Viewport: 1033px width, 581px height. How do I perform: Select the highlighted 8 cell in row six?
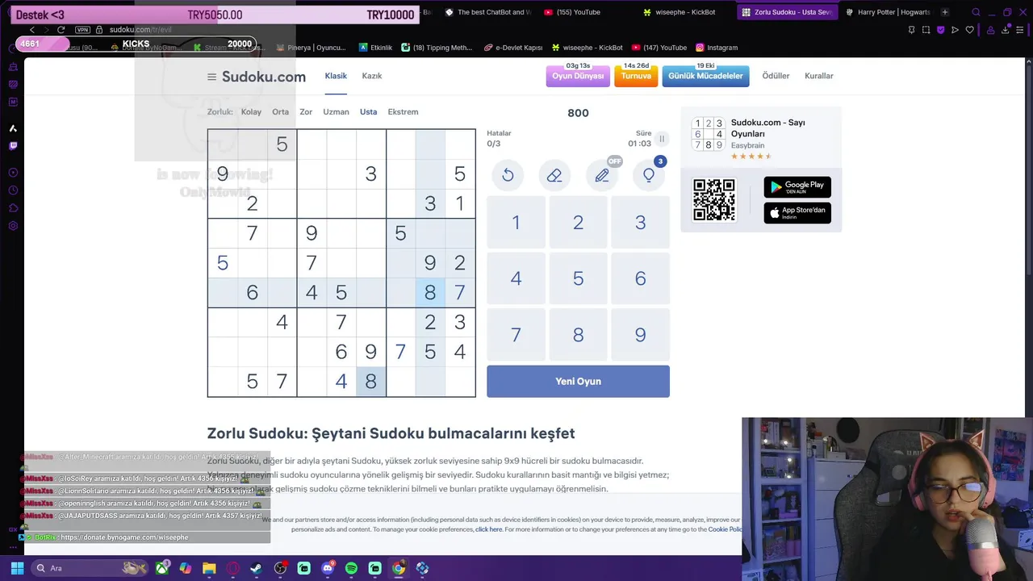coord(430,292)
